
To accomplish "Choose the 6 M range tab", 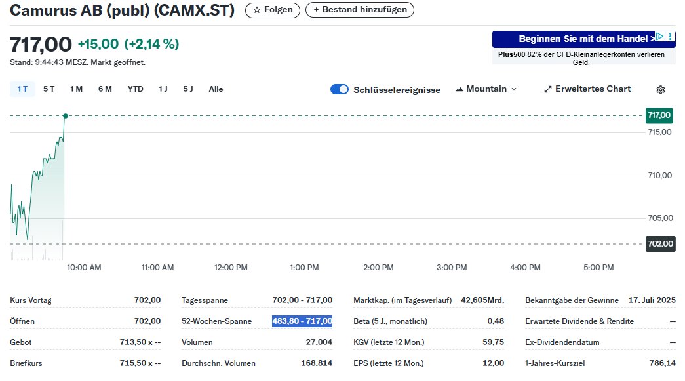I will pos(105,89).
